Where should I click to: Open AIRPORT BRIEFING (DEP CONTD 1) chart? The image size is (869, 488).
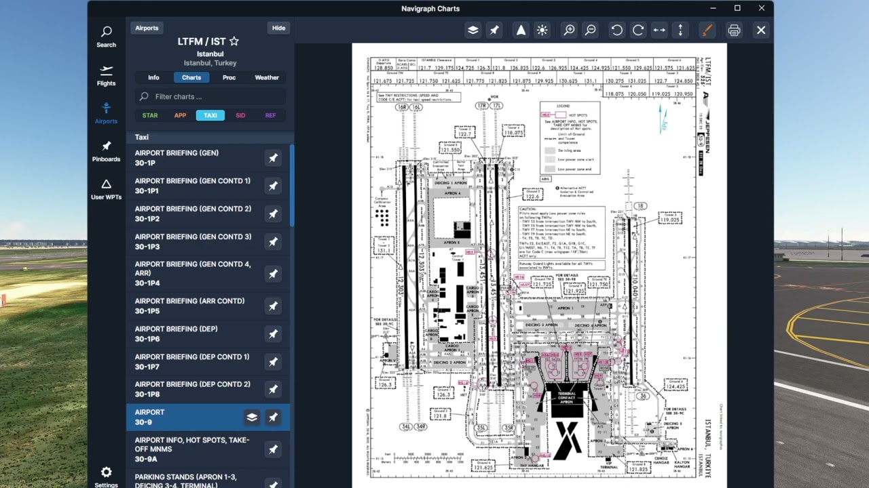point(208,362)
